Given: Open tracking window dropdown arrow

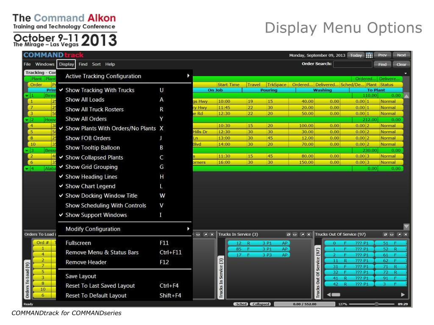Looking at the screenshot, I should click(x=406, y=74).
